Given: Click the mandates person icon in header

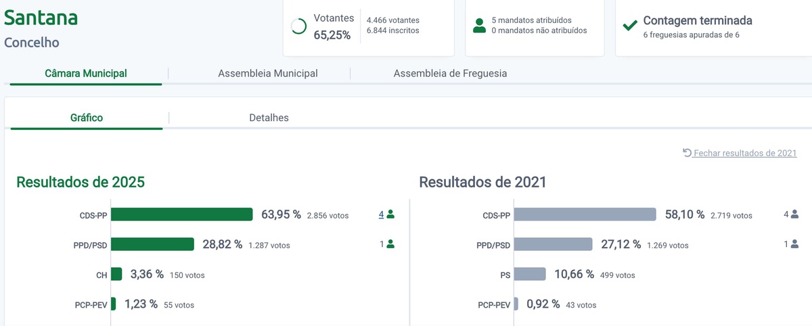Looking at the screenshot, I should click(x=480, y=26).
